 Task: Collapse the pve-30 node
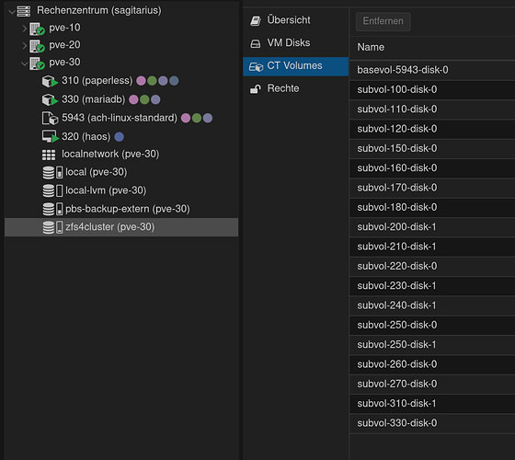pyautogui.click(x=24, y=63)
